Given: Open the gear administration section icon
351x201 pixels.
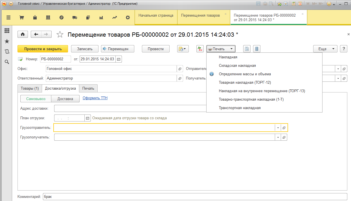Looking at the screenshot, I should (128, 17).
